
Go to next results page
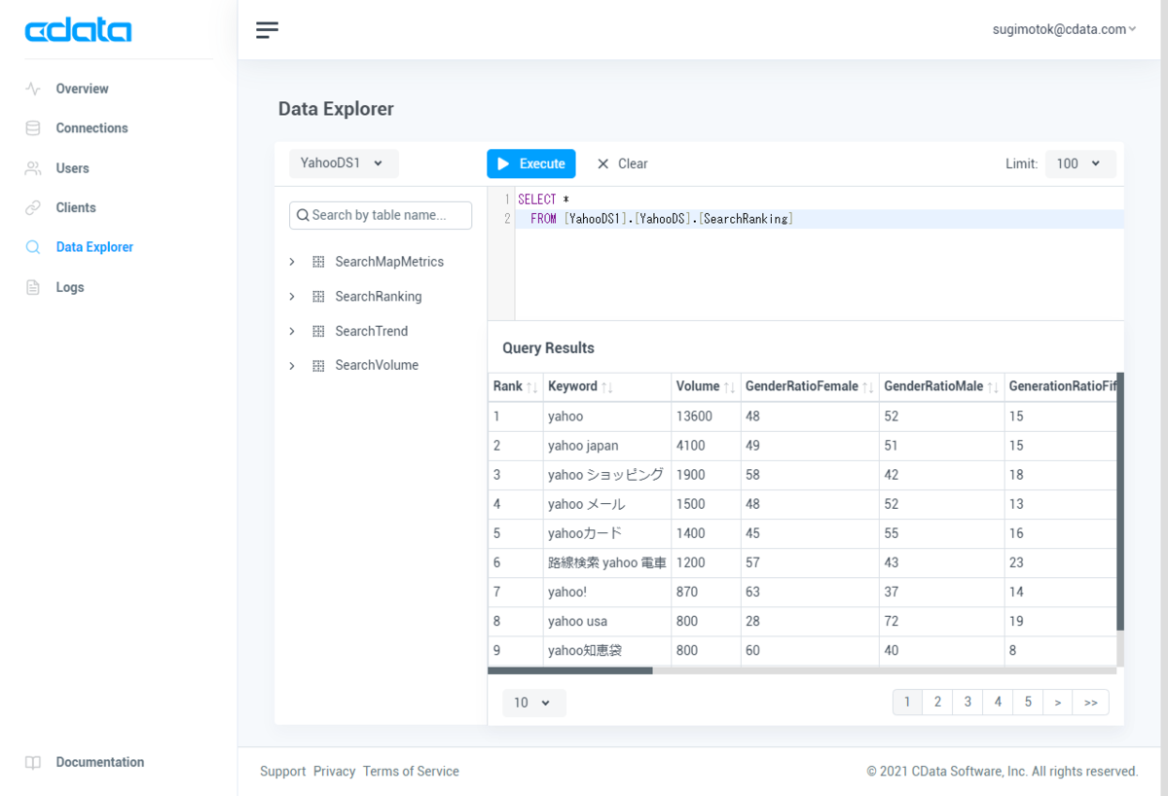tap(1058, 702)
